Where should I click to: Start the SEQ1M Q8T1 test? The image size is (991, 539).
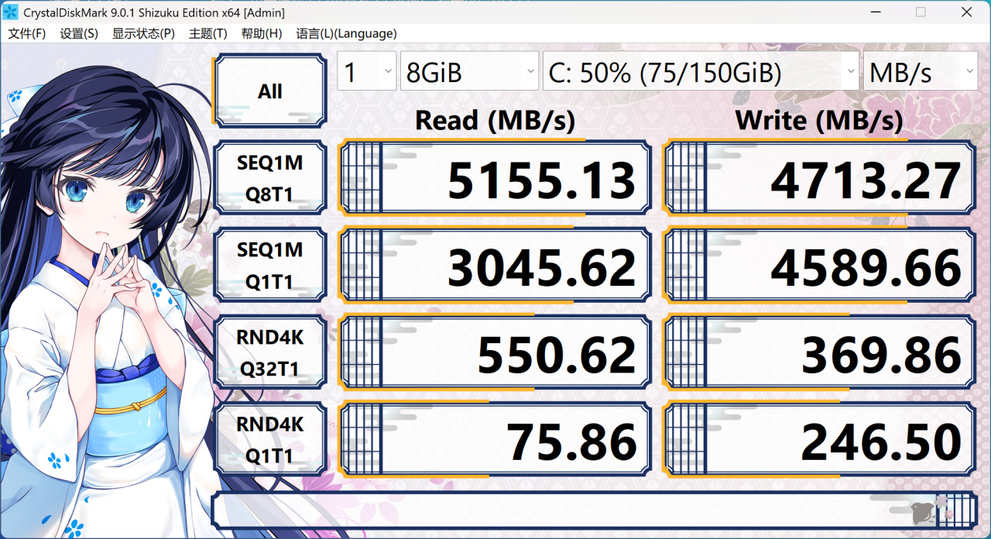tap(269, 178)
